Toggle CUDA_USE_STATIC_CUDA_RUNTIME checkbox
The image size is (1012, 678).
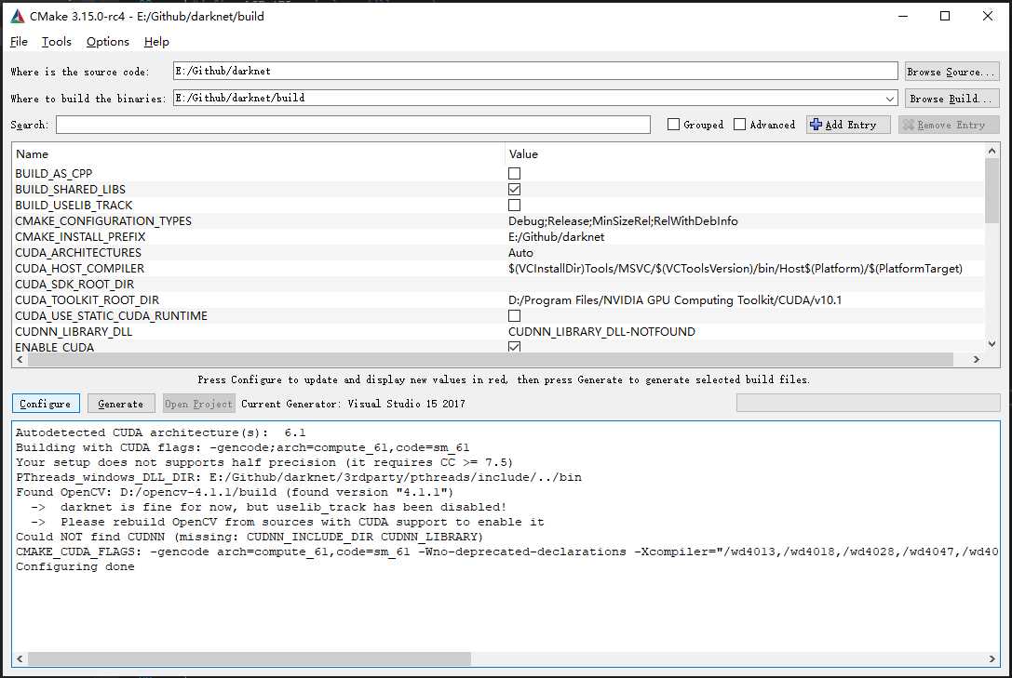pyautogui.click(x=515, y=316)
